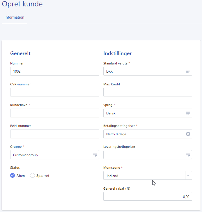Open the Sprog lookup list icon
The image size is (202, 212).
[x=188, y=113]
